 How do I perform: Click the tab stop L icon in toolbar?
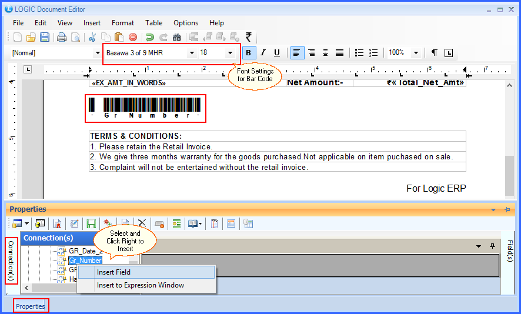(x=449, y=53)
